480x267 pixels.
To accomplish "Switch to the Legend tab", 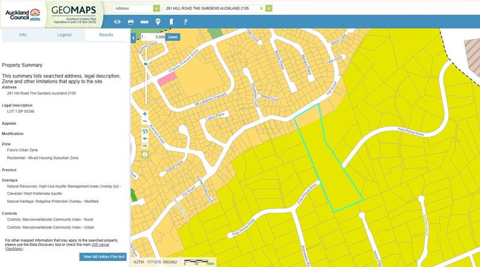I will (64, 35).
